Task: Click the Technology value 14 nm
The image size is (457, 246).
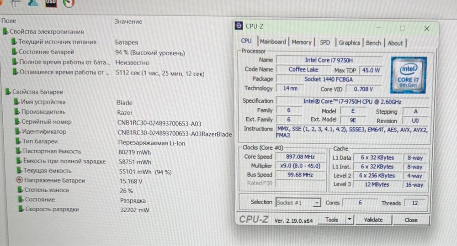Action: tap(290, 88)
